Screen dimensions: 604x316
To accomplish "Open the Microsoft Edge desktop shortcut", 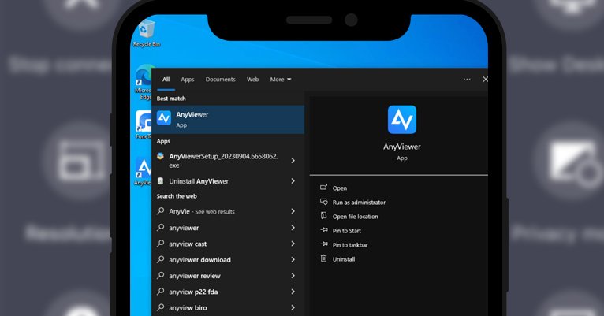I will (144, 83).
